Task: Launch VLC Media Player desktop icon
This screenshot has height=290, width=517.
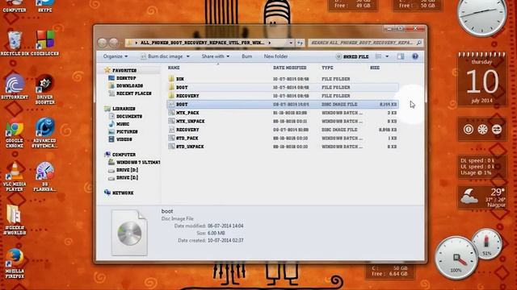Action: pos(15,177)
